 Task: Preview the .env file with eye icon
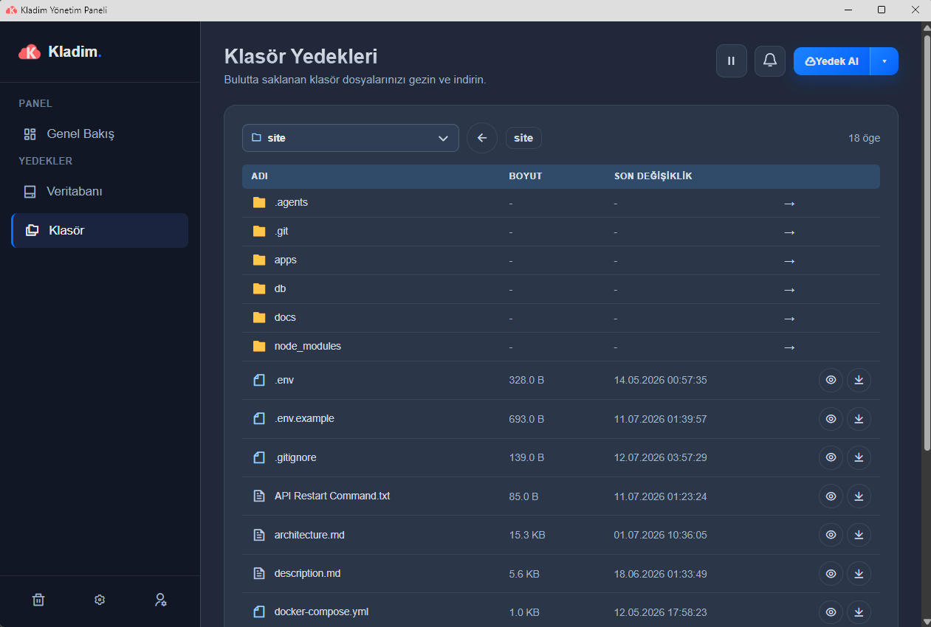tap(831, 380)
